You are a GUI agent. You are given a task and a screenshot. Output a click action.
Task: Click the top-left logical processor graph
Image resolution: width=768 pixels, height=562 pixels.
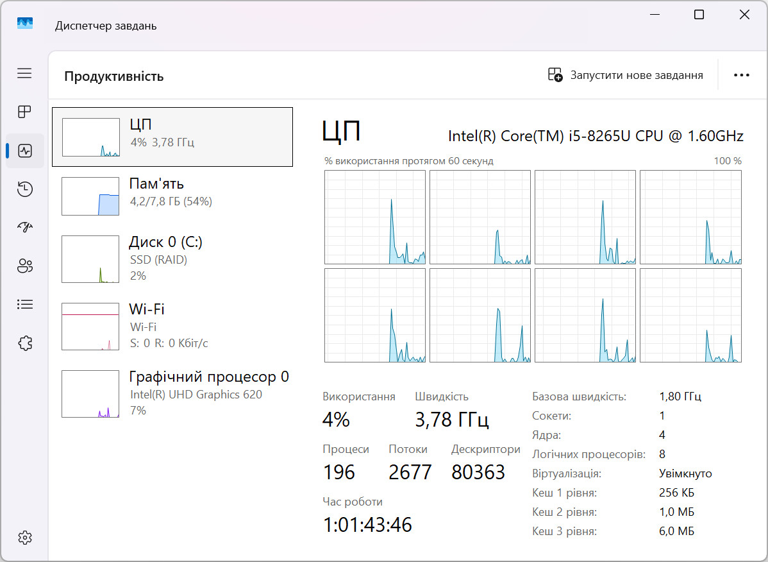[375, 217]
